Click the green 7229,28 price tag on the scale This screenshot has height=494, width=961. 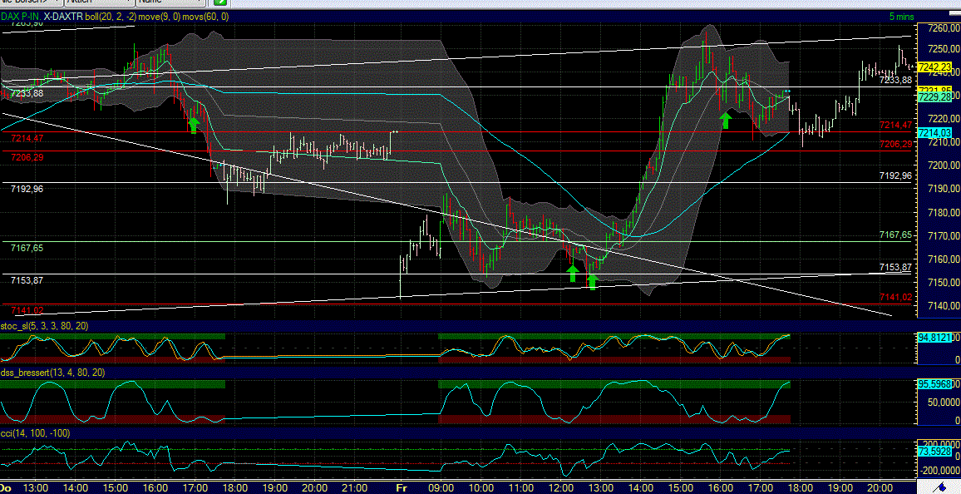click(x=936, y=98)
